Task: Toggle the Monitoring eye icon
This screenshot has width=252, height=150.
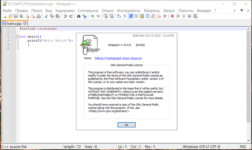Action: pyautogui.click(x=164, y=16)
